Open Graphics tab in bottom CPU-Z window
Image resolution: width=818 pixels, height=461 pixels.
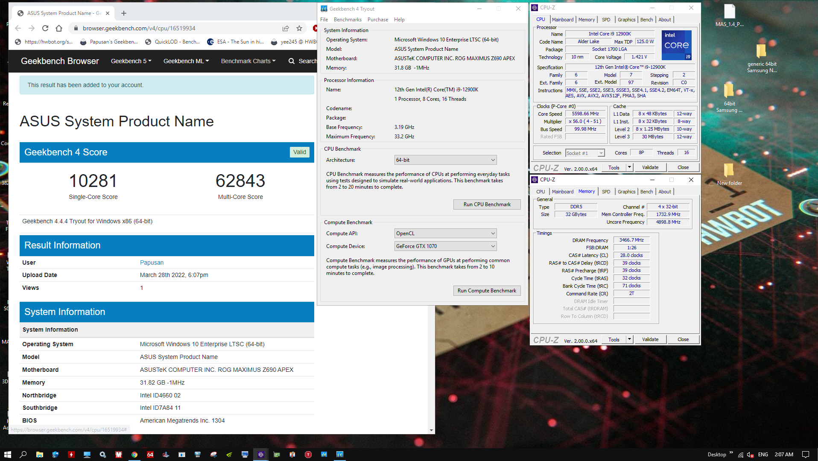pos(626,192)
